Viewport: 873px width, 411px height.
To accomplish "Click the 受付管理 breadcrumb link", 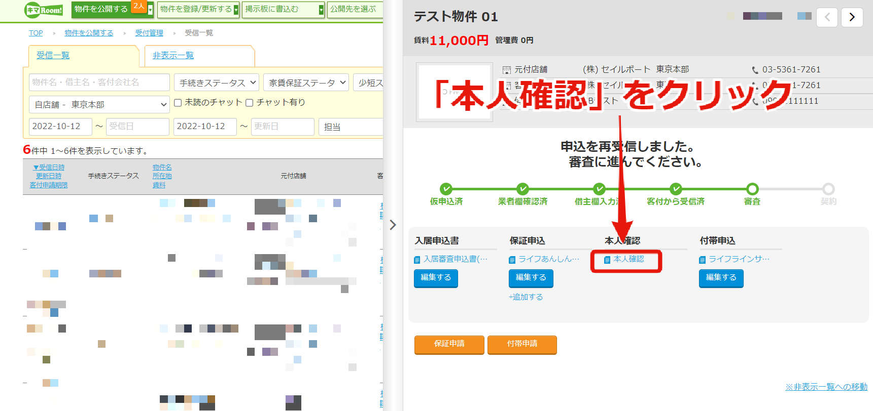I will pyautogui.click(x=149, y=33).
